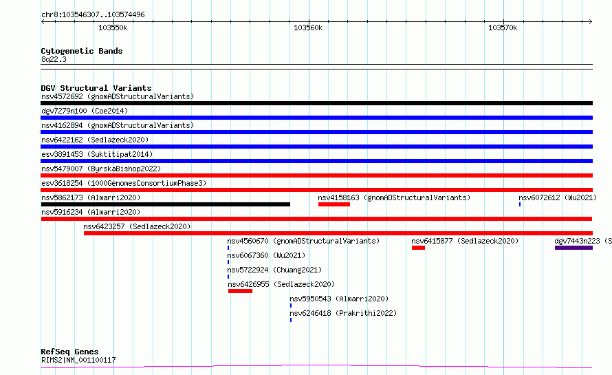
Task: Click the blue esv3891453 variant bar
Action: [x=316, y=161]
